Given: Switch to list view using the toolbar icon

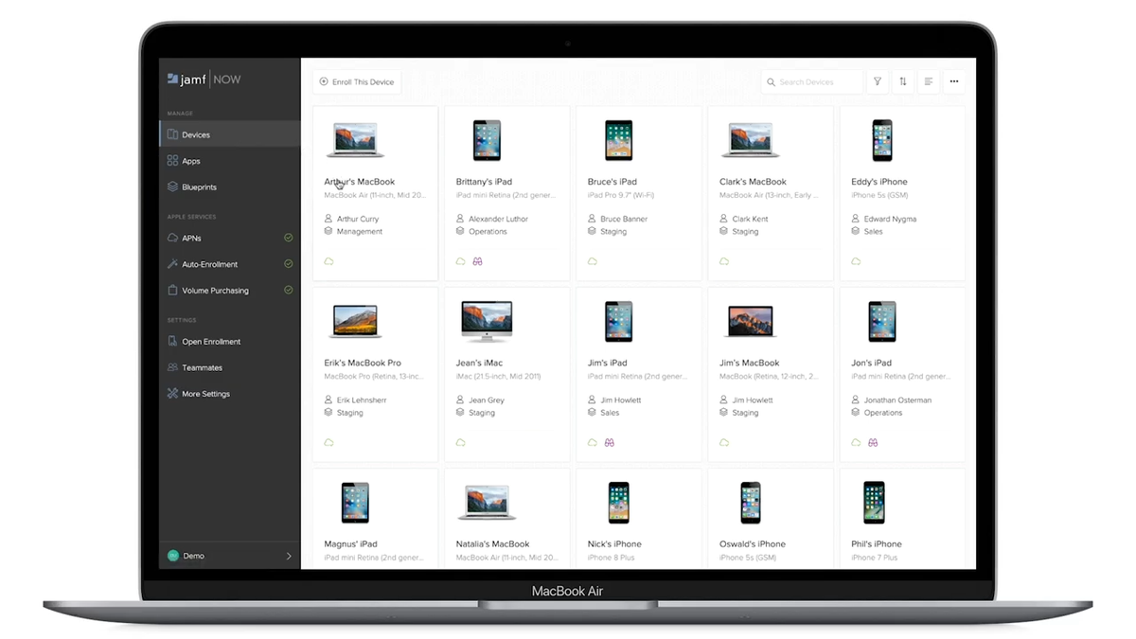Looking at the screenshot, I should 928,81.
